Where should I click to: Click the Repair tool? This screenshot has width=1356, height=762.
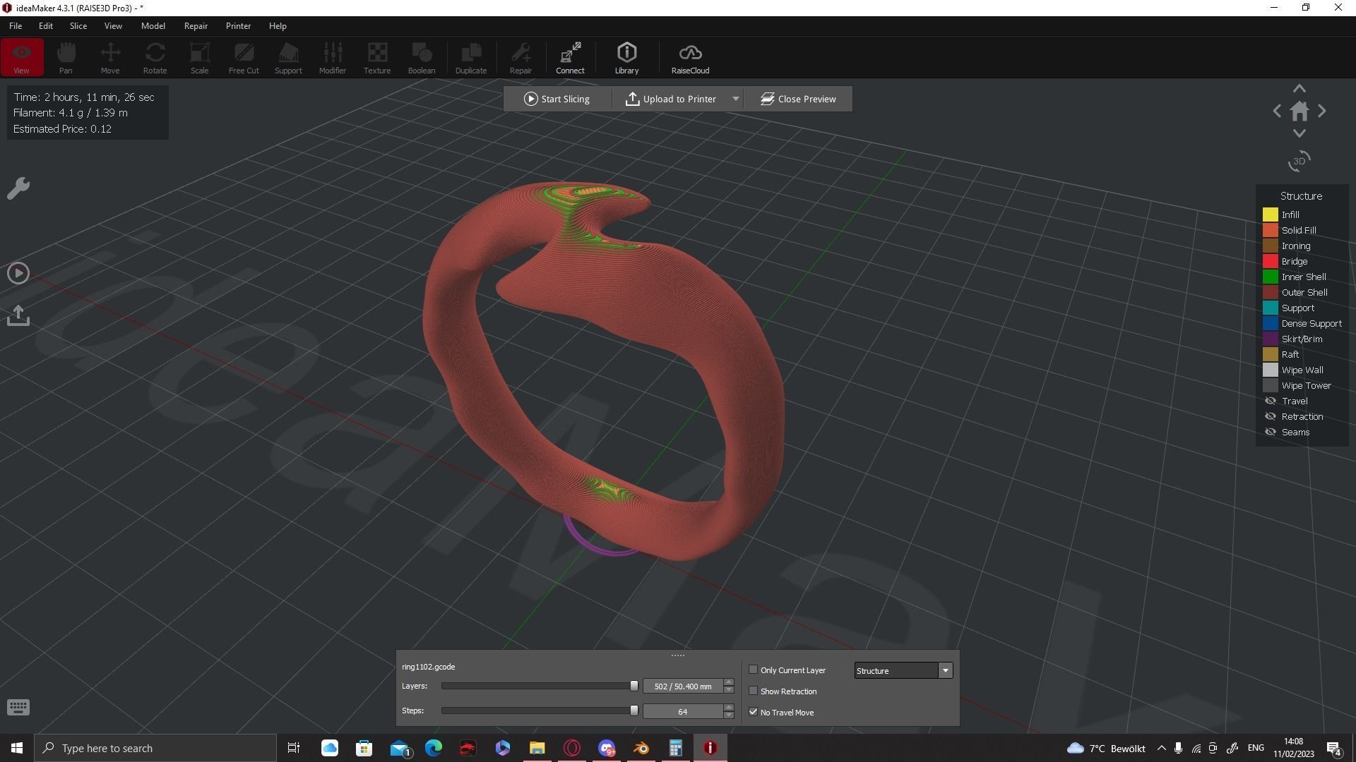pos(521,57)
